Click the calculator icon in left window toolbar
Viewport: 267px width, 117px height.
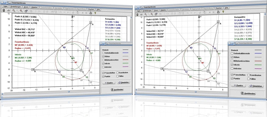pos(4,11)
